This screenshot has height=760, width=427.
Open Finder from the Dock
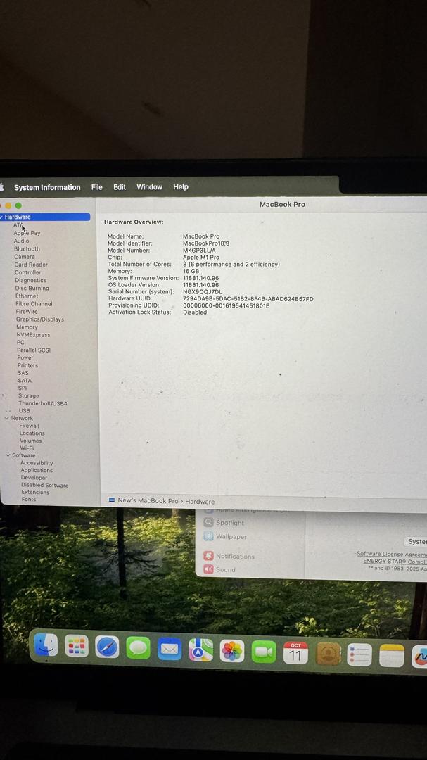pos(46,645)
